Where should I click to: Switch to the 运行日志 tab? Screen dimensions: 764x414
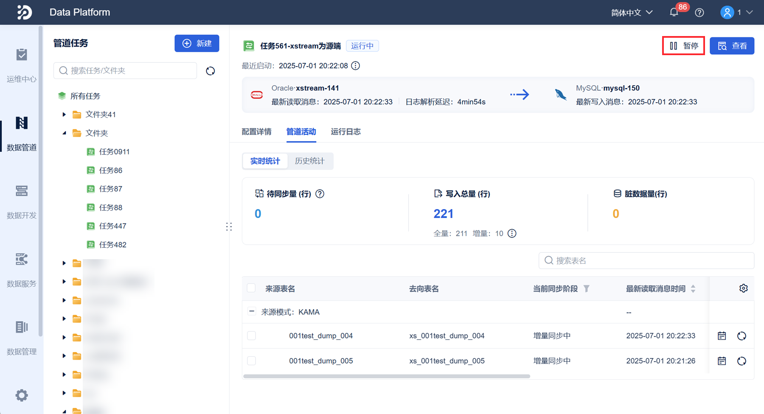pyautogui.click(x=346, y=132)
